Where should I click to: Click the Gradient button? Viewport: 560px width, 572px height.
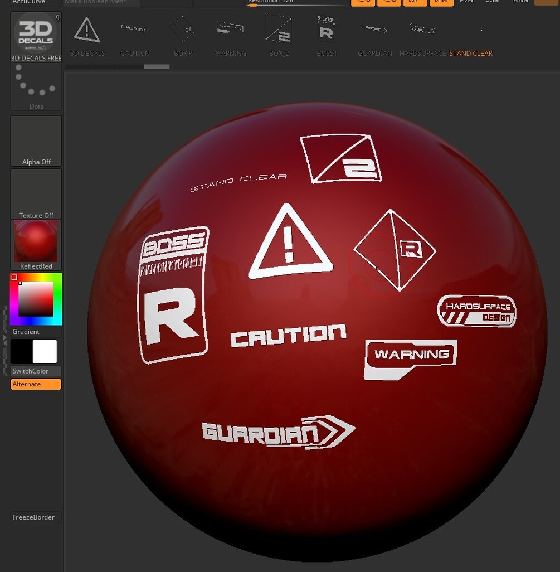tap(36, 332)
